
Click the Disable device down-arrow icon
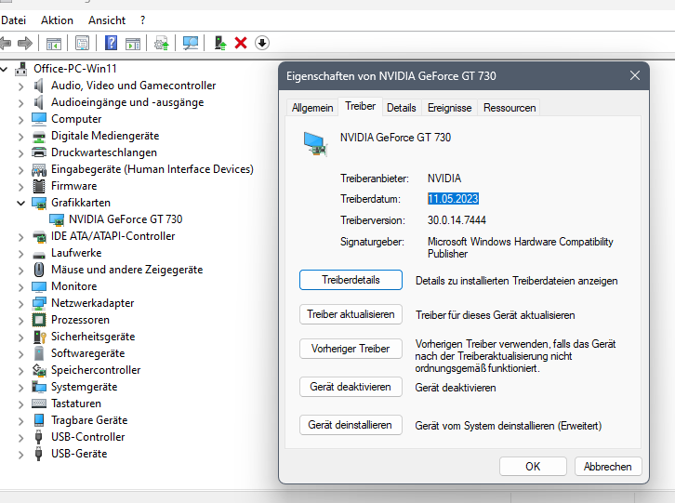pos(262,43)
